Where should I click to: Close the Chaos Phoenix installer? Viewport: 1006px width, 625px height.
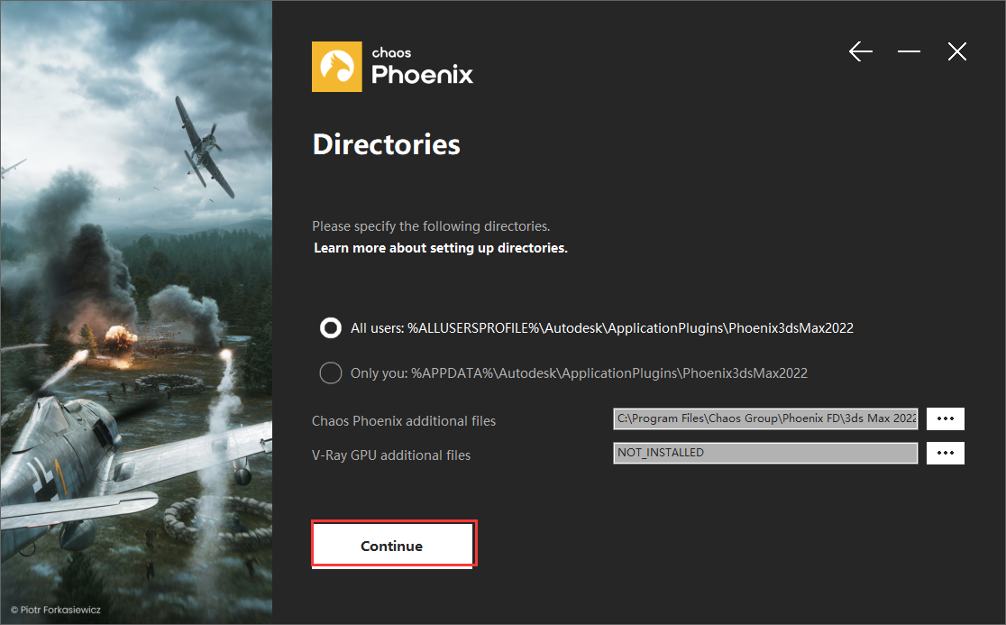pyautogui.click(x=957, y=52)
